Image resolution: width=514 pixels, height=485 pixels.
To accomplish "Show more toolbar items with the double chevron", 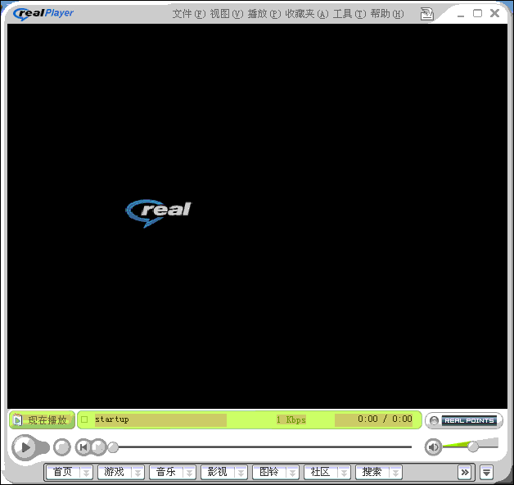I will point(465,472).
